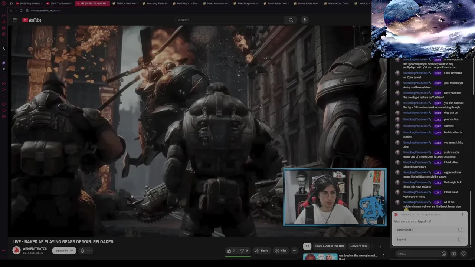
Task: Open the X (Twitter) sidebar icon
Action: tap(4, 69)
